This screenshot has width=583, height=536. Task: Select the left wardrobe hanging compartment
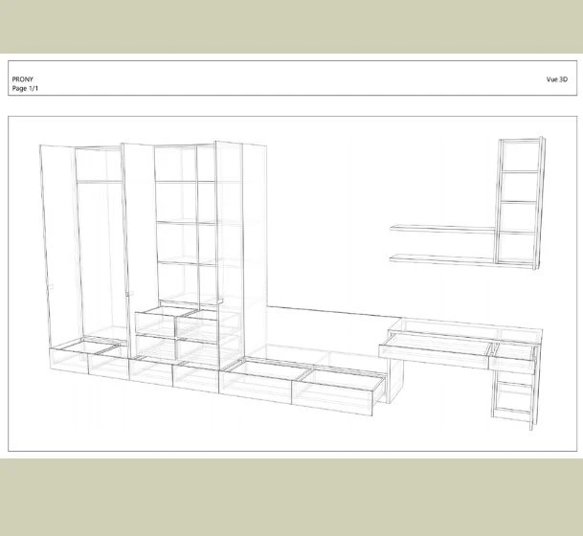99,258
